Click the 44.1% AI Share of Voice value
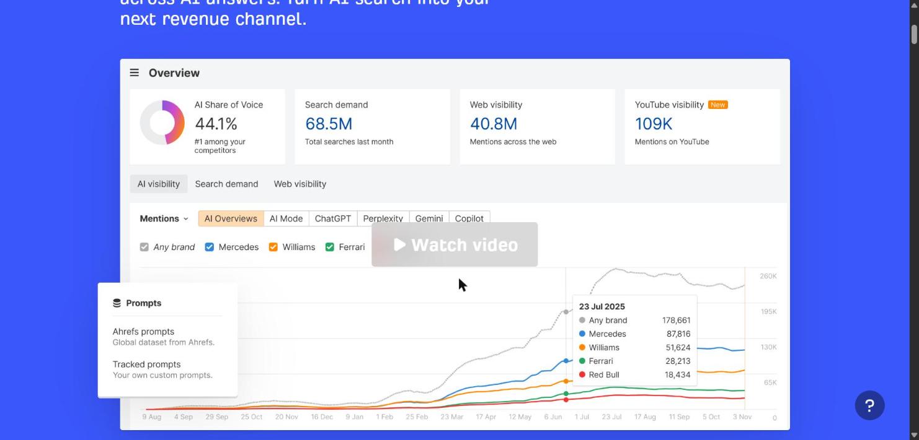The height and width of the screenshot is (440, 919). (x=216, y=124)
